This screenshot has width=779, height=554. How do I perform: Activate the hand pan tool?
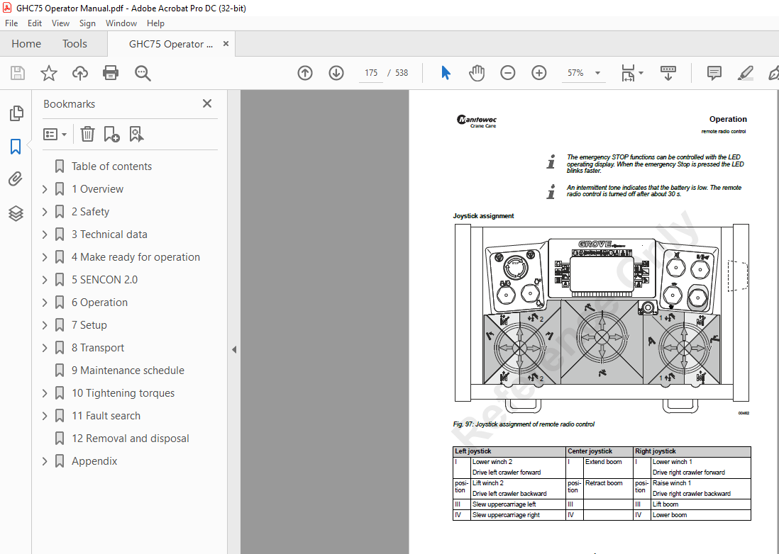click(x=477, y=73)
